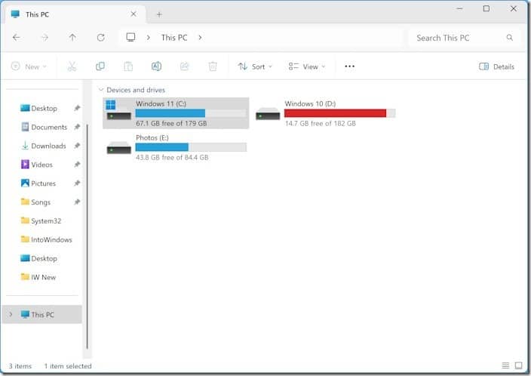The image size is (531, 376).
Task: Click the red Windows 10 (D:) usage bar
Action: coord(340,113)
